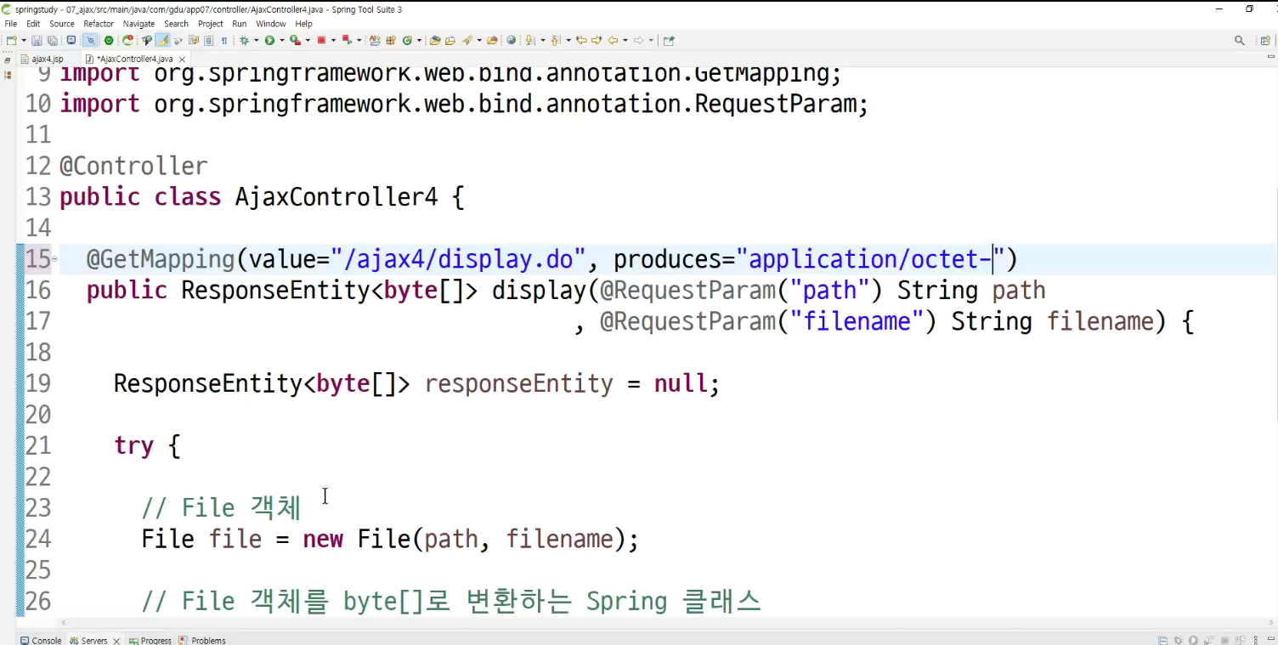Expand the dropdown next to red Stop icon
Screen dimensions: 1278x645
333,40
